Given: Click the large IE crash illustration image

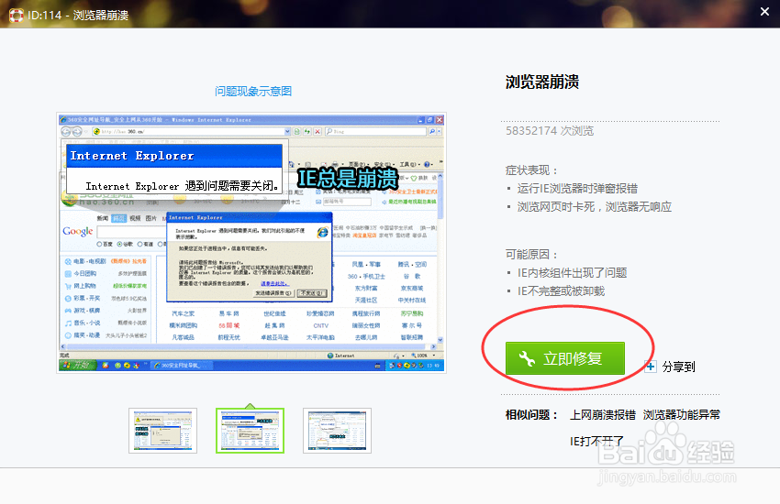Looking at the screenshot, I should [251, 243].
